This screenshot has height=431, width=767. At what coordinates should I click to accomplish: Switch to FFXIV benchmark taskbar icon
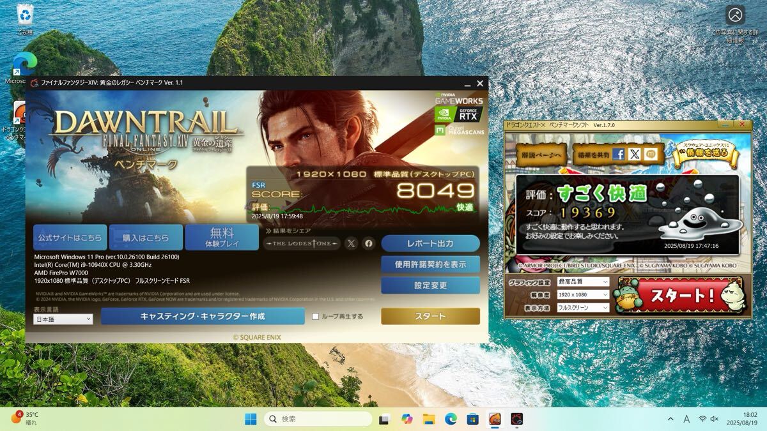coord(516,419)
